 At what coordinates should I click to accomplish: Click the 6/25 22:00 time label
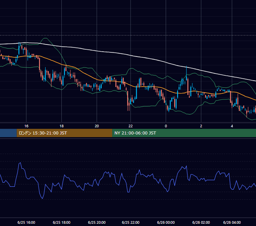(x=131, y=222)
